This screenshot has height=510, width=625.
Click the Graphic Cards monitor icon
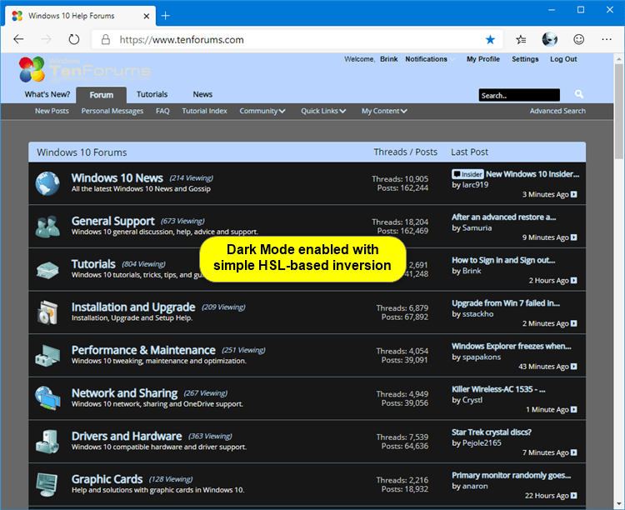click(x=47, y=484)
